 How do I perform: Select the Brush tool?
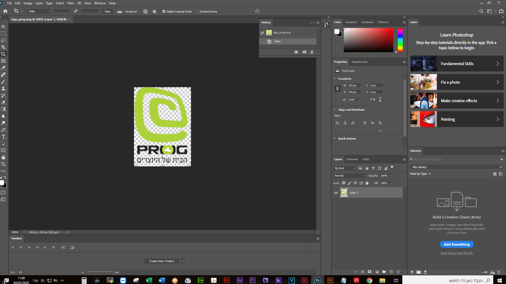pos(3,82)
